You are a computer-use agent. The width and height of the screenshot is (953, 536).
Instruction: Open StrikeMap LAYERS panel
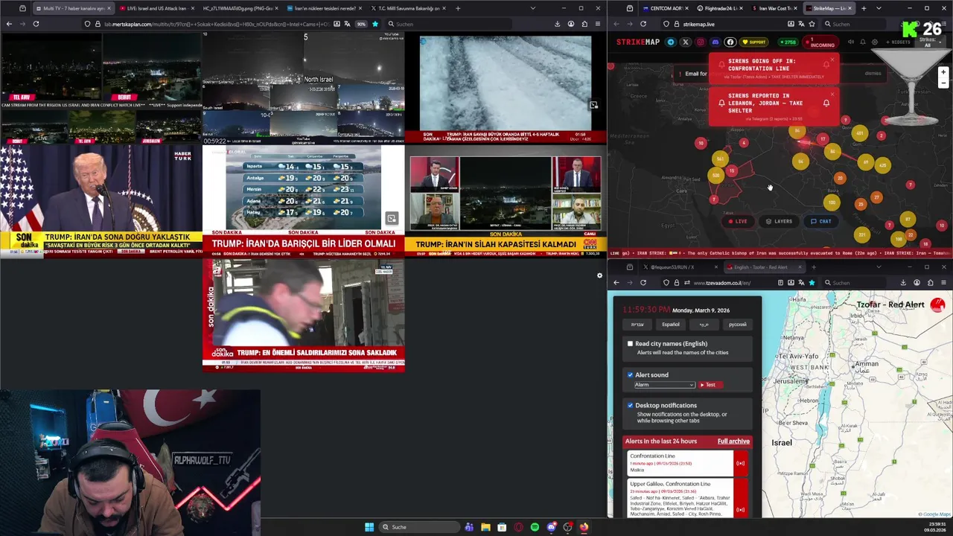coord(779,221)
